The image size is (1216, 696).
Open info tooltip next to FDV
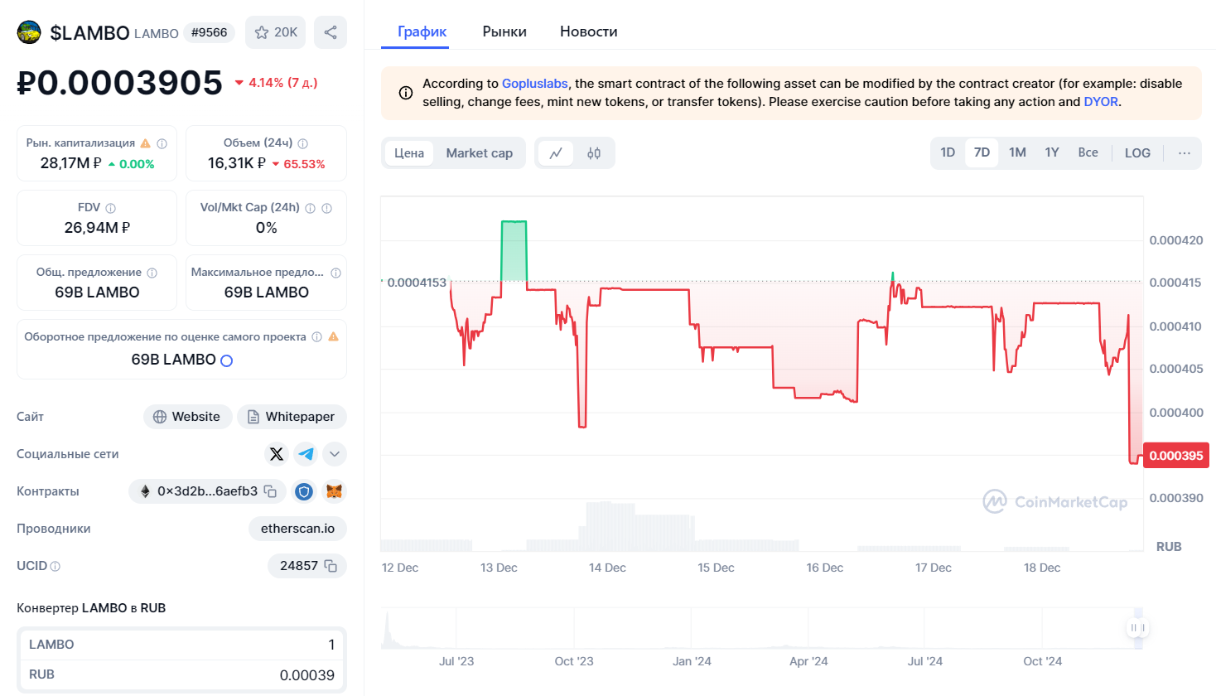coord(111,208)
